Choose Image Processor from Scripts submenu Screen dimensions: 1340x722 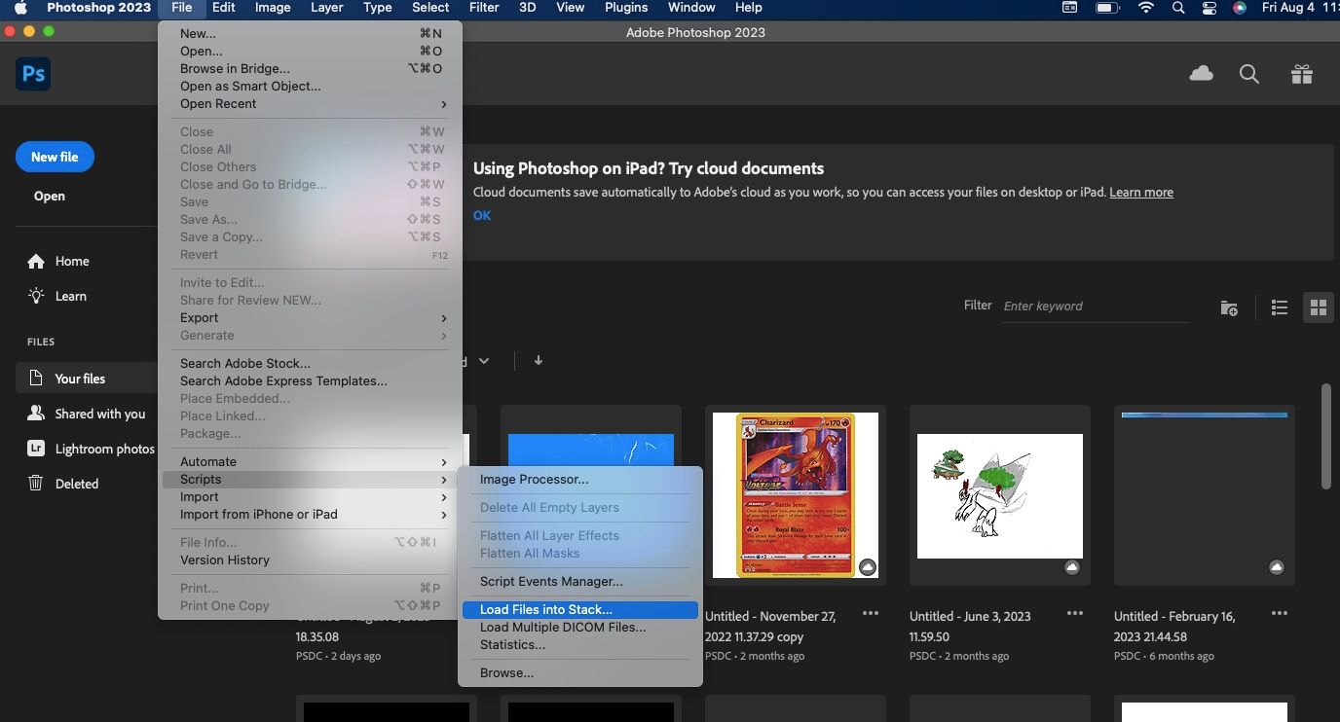[580, 480]
